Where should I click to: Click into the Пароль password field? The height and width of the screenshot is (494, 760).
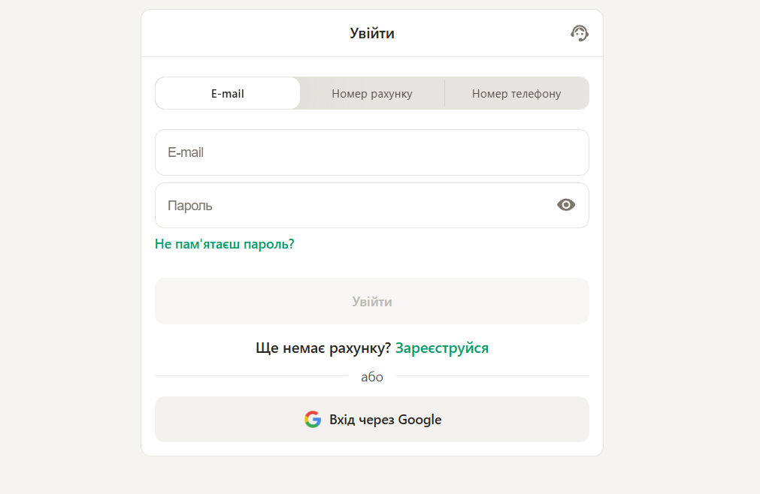pyautogui.click(x=353, y=205)
